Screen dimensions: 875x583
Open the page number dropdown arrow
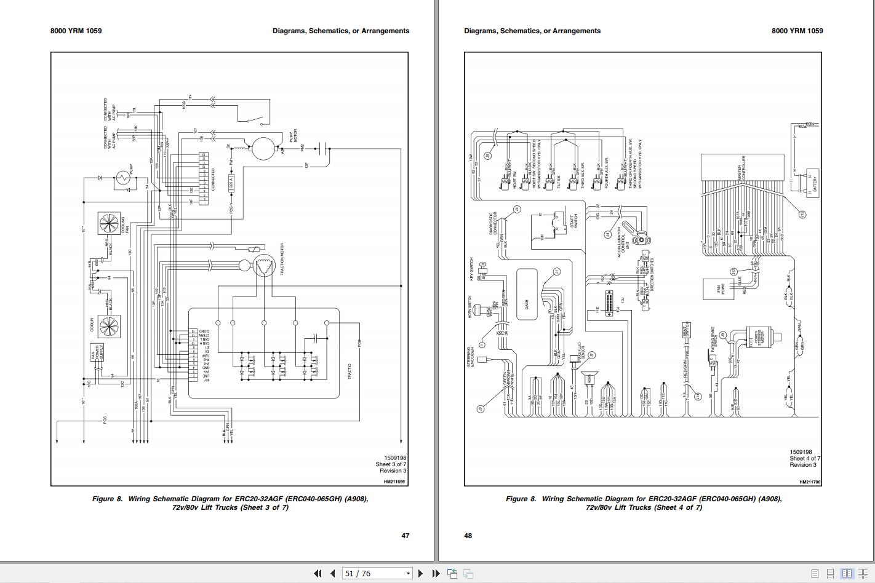(407, 574)
